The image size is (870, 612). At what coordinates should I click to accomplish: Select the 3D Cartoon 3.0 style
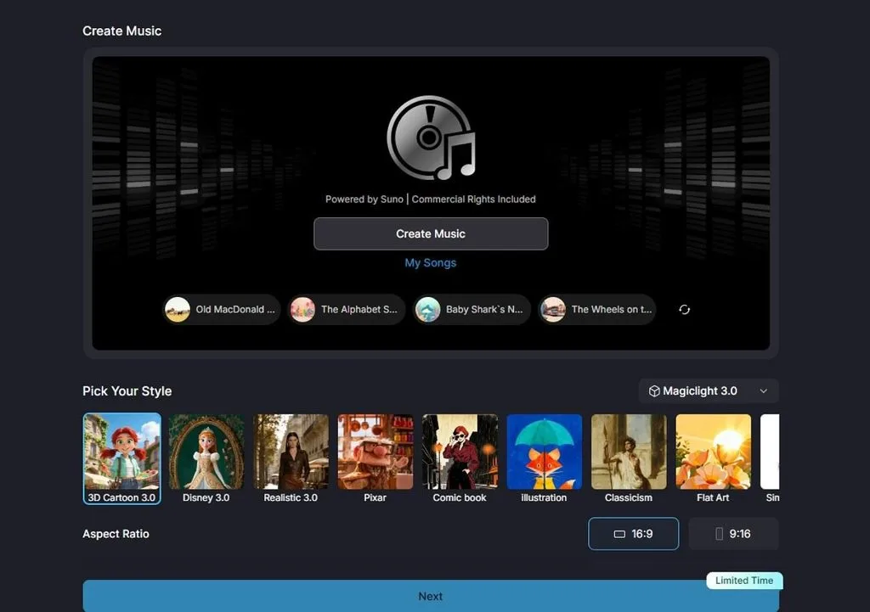click(x=122, y=458)
